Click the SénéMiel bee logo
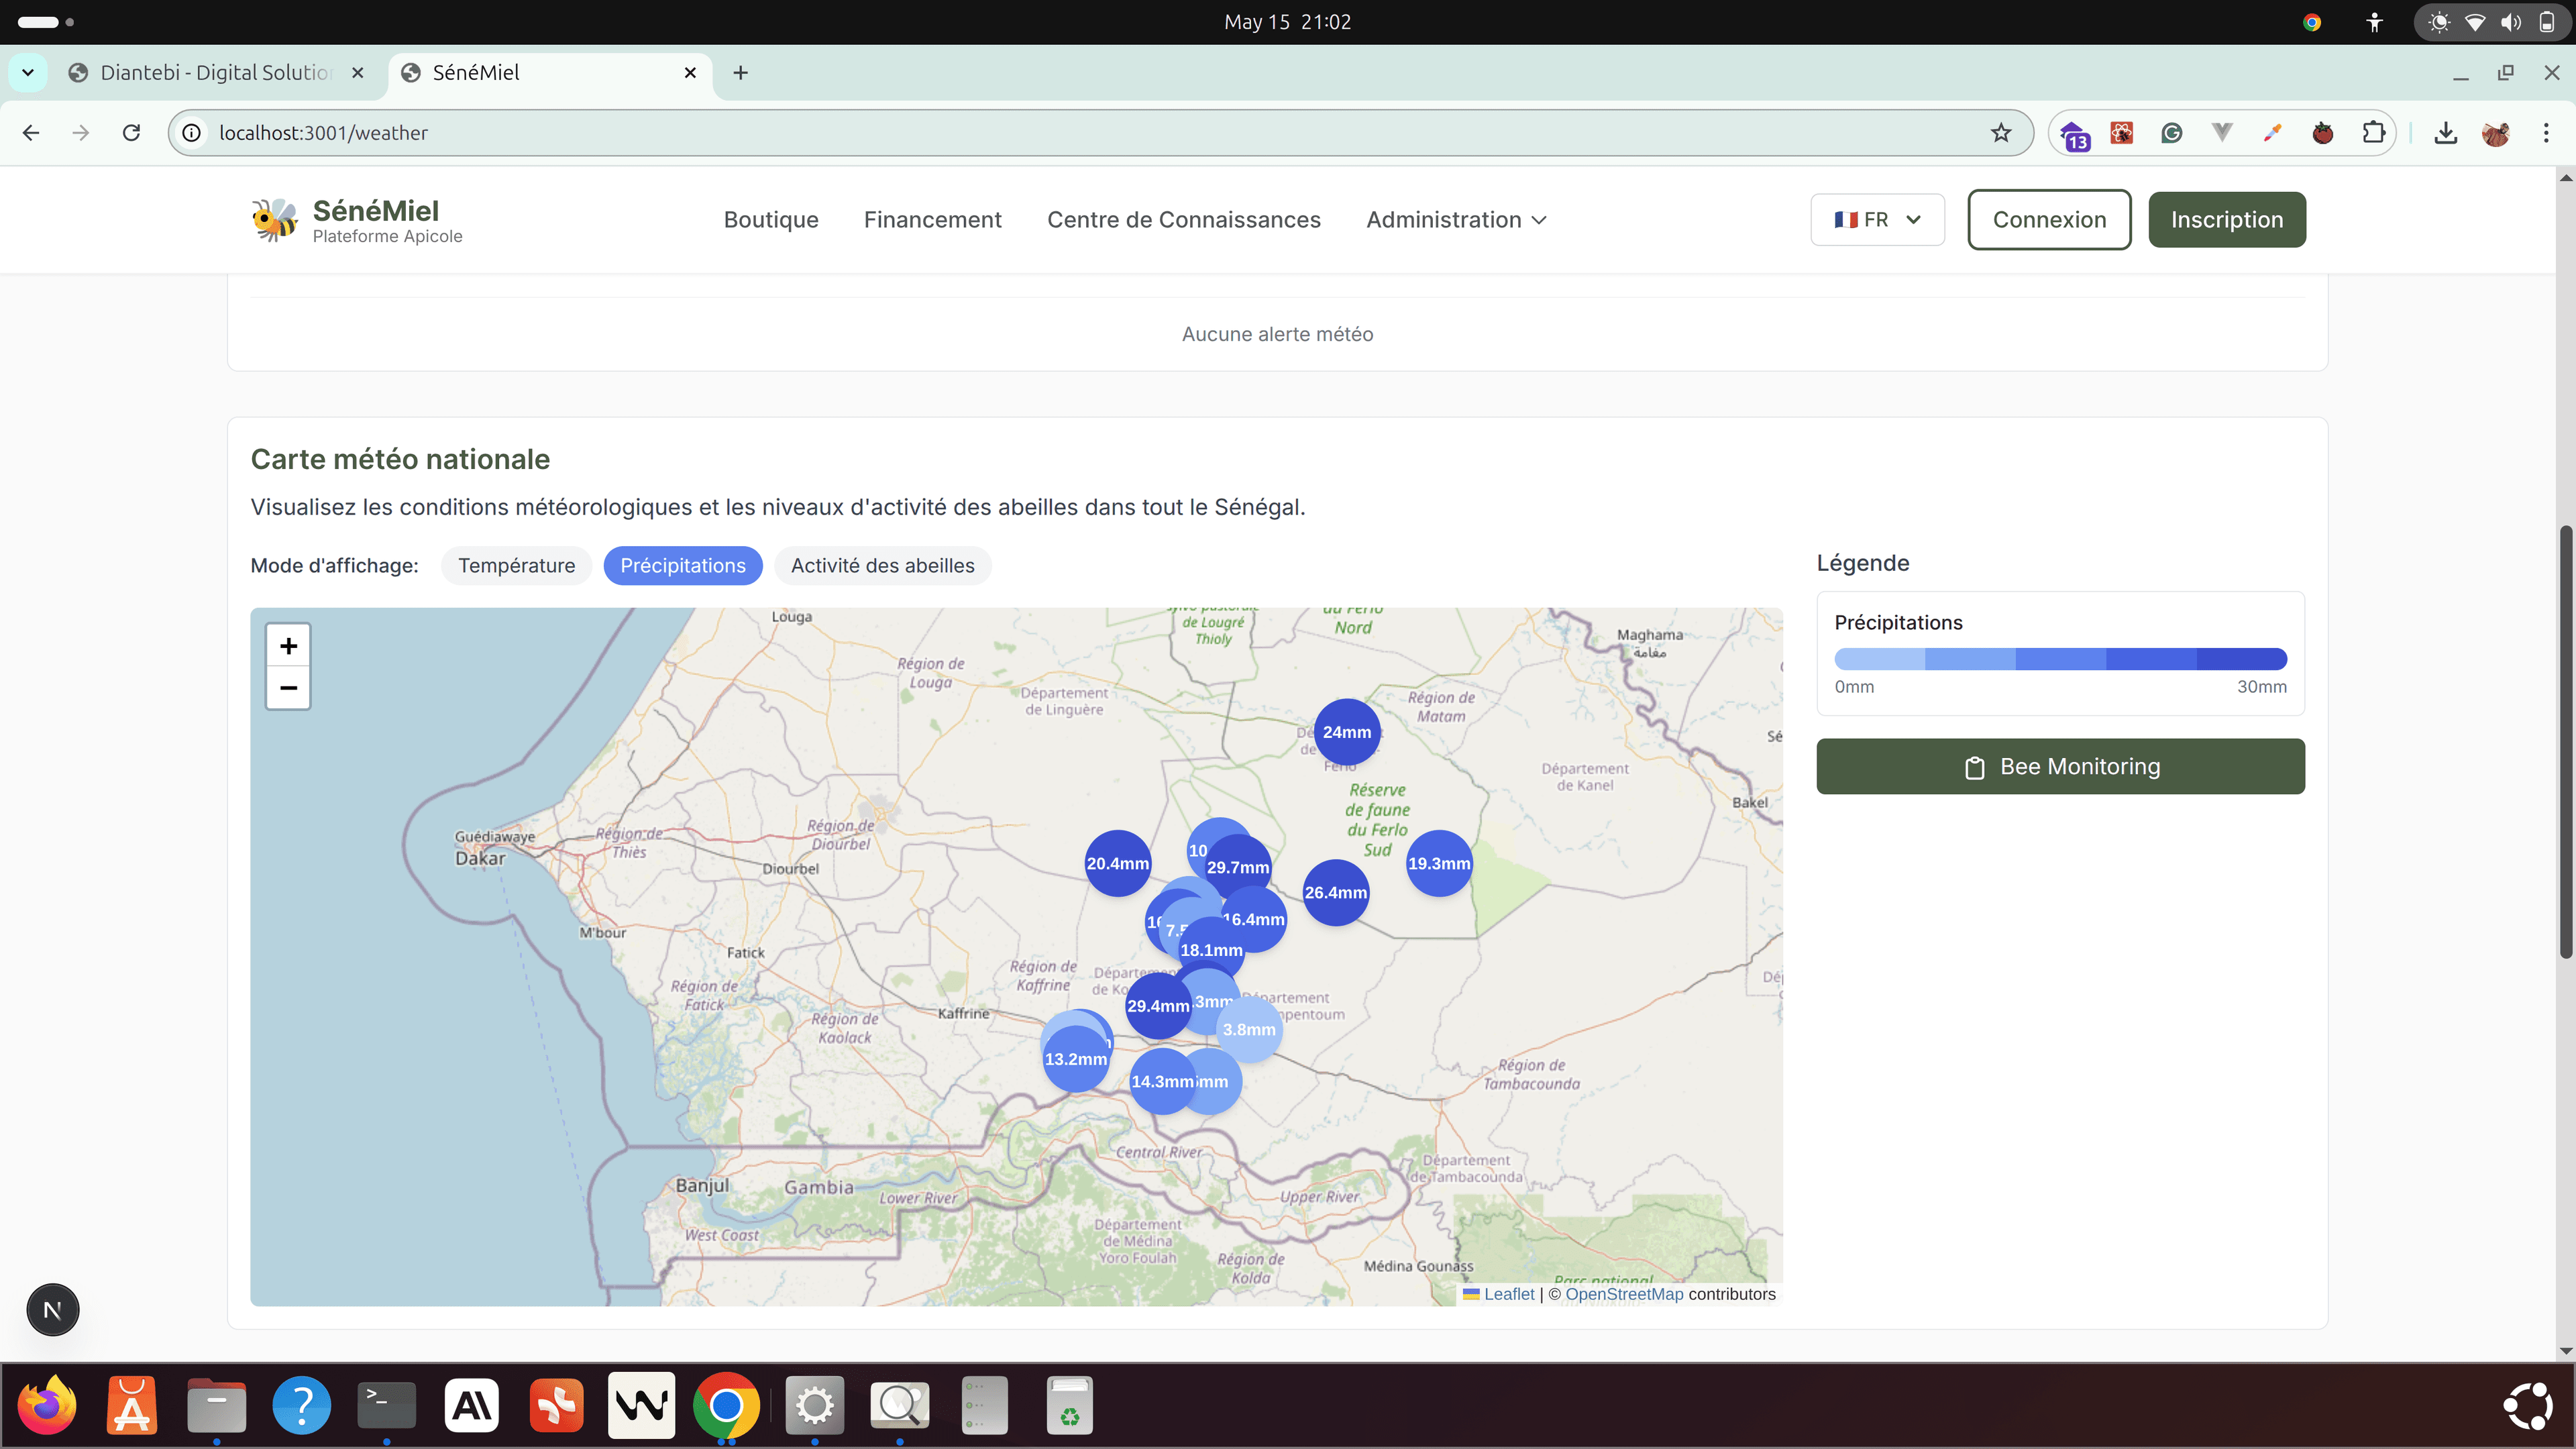 pyautogui.click(x=274, y=219)
